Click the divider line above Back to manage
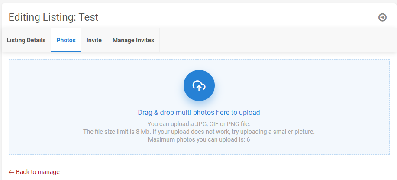Screen dimensions: 397x180 pos(199,160)
